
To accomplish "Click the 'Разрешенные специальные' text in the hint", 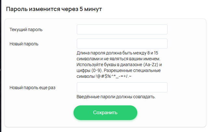I will [x=134, y=70].
